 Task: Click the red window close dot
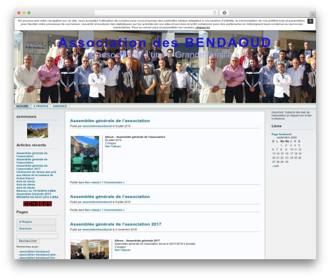coord(19,13)
